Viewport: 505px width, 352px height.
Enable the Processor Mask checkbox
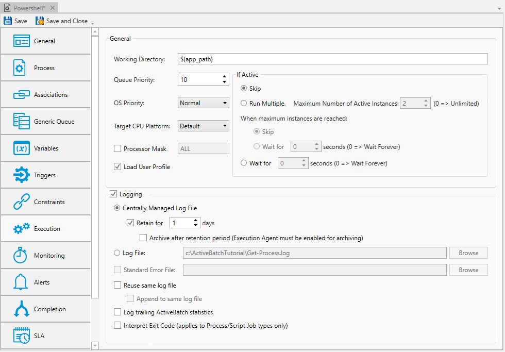[117, 149]
